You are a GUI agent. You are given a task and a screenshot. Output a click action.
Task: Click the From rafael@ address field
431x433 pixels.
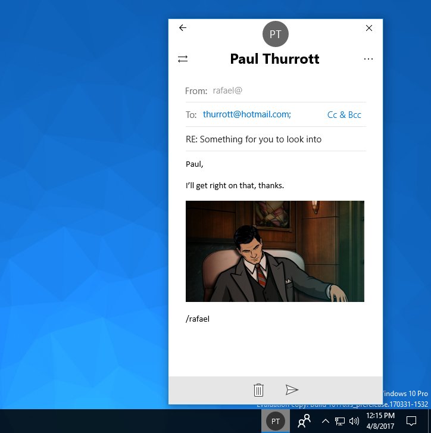(x=227, y=91)
